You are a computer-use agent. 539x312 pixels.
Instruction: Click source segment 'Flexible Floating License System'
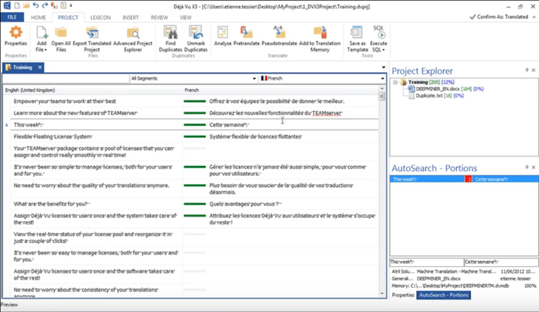coord(53,137)
